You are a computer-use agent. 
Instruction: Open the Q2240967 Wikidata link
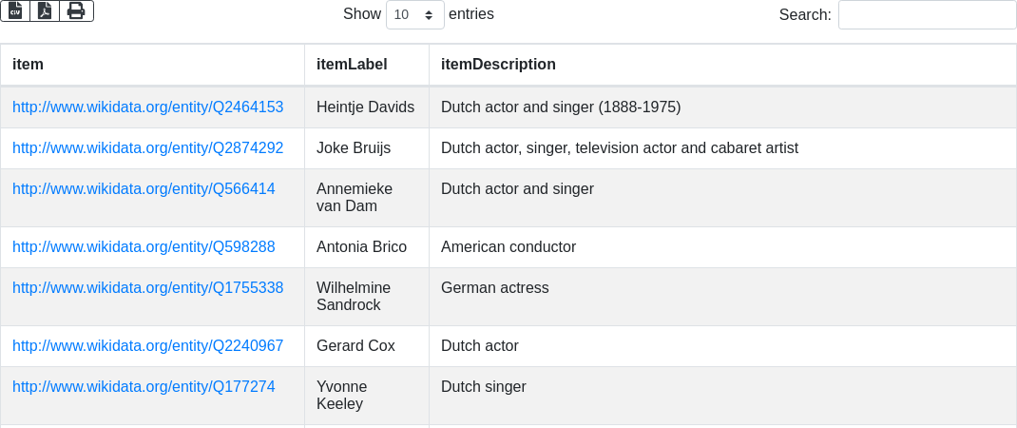(147, 346)
